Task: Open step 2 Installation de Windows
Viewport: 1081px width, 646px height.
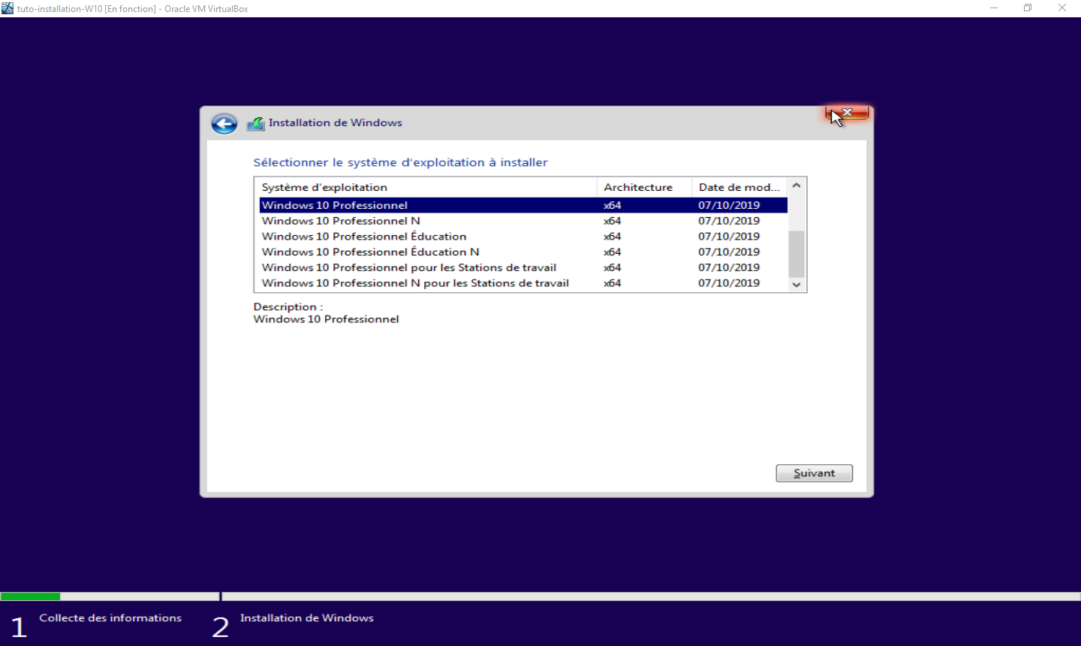Action: [x=306, y=617]
